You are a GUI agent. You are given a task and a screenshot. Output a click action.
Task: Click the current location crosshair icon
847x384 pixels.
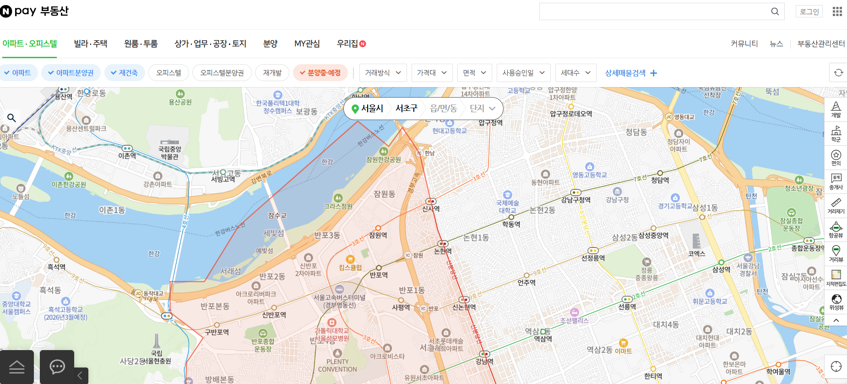click(836, 367)
